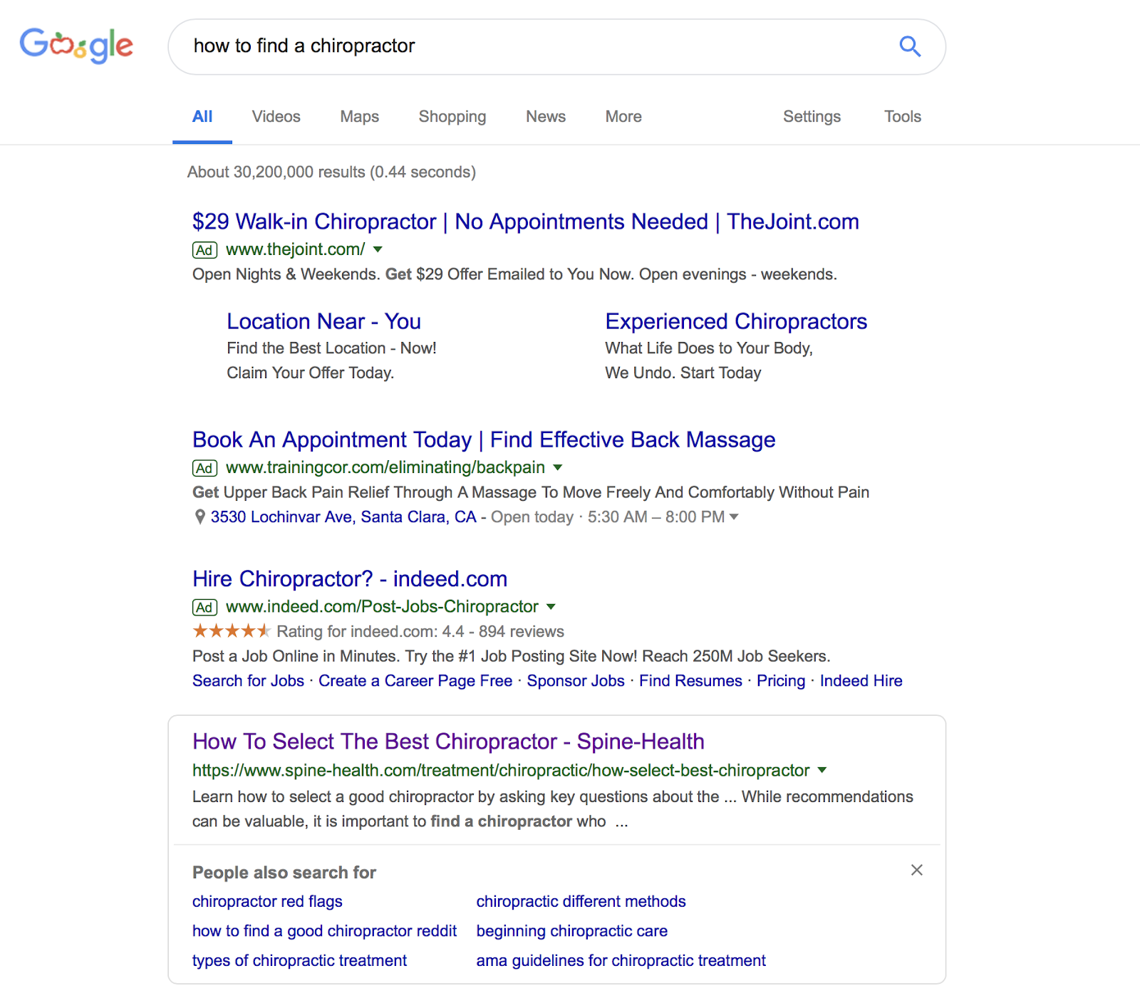Click the Pricing sitelink
Screen dimensions: 1140x998
click(x=781, y=681)
